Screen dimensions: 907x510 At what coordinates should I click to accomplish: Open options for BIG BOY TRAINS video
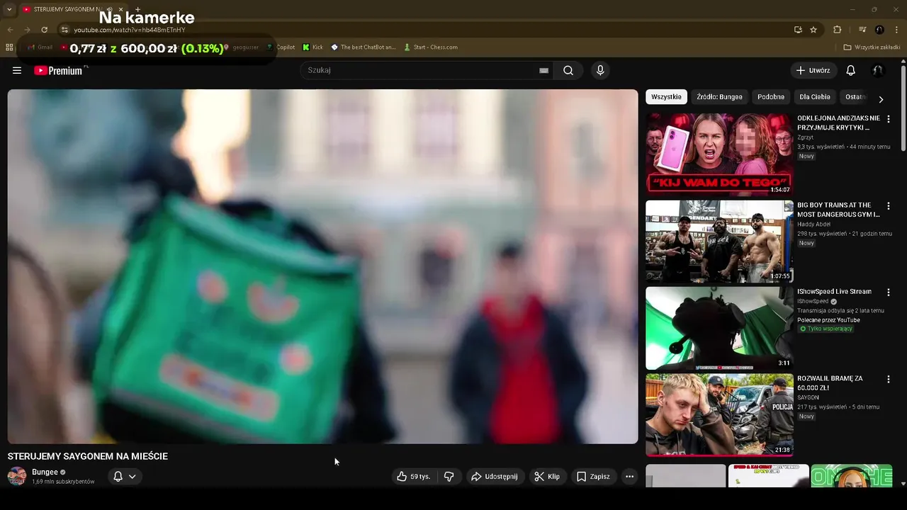(889, 206)
